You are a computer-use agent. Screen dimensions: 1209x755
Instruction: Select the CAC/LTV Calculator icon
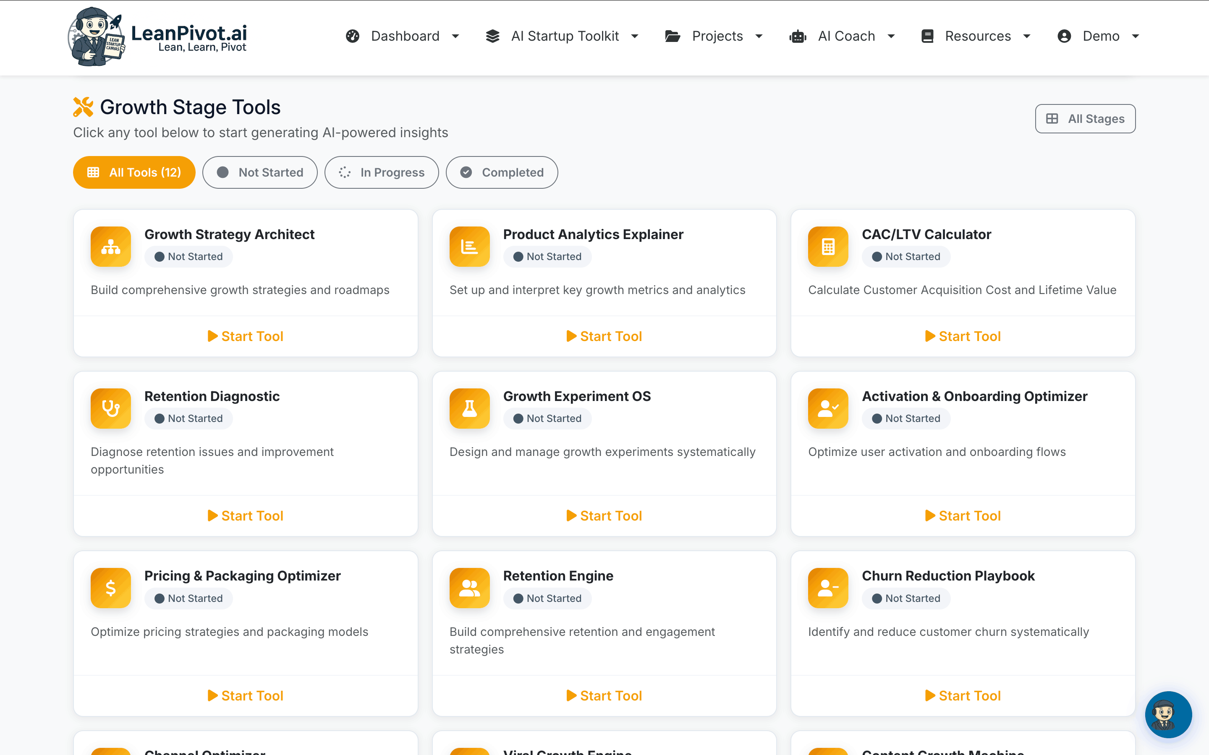click(827, 246)
